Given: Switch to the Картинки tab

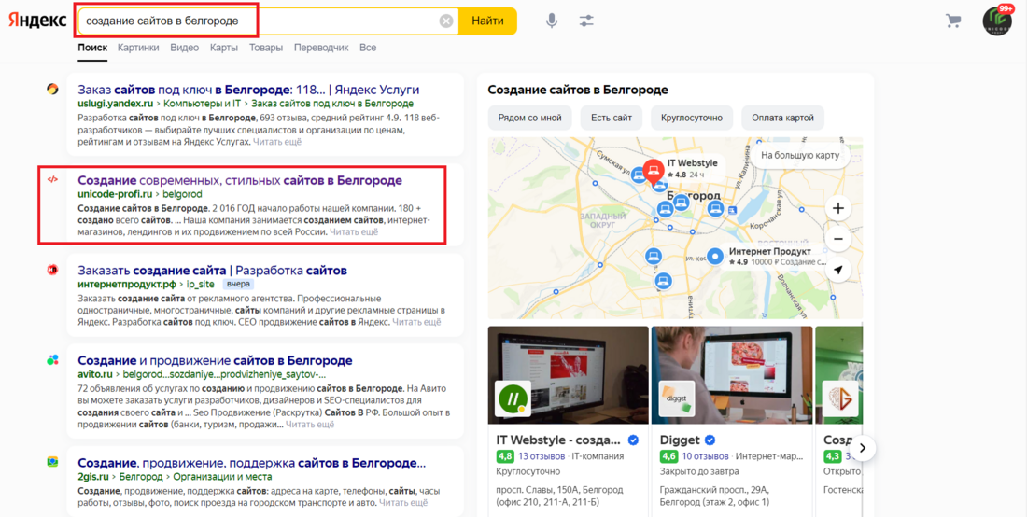Looking at the screenshot, I should [x=138, y=48].
